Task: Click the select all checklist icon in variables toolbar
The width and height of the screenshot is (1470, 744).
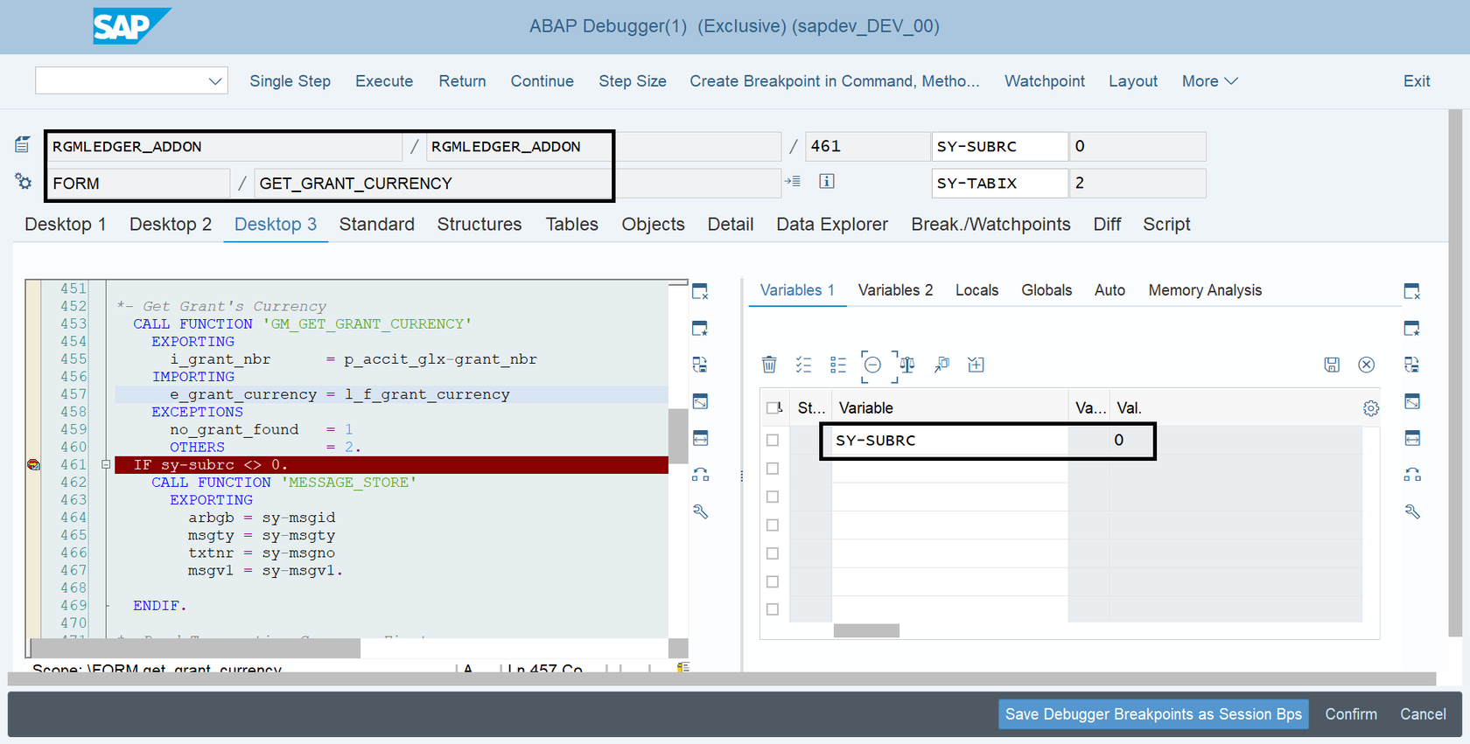Action: tap(803, 365)
